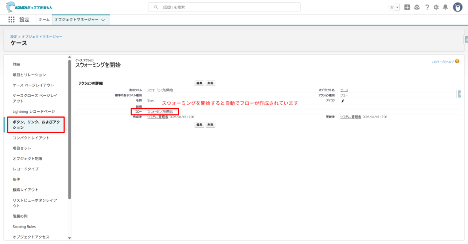Open 項目とリレーション in the sidebar
The height and width of the screenshot is (244, 468).
click(29, 75)
